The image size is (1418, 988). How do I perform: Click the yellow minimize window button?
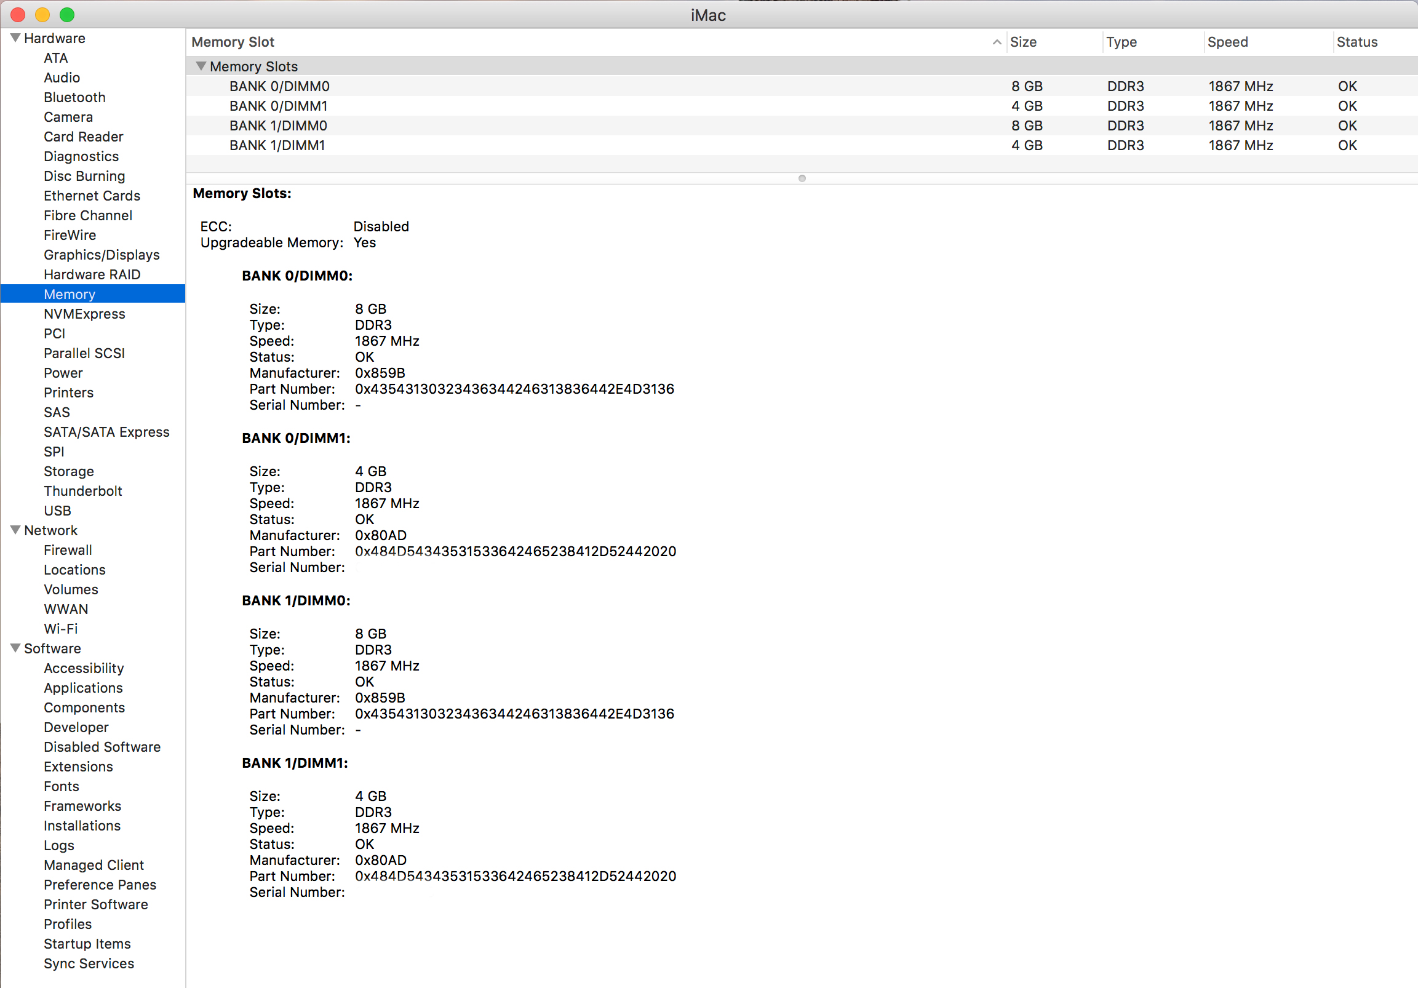tap(42, 15)
